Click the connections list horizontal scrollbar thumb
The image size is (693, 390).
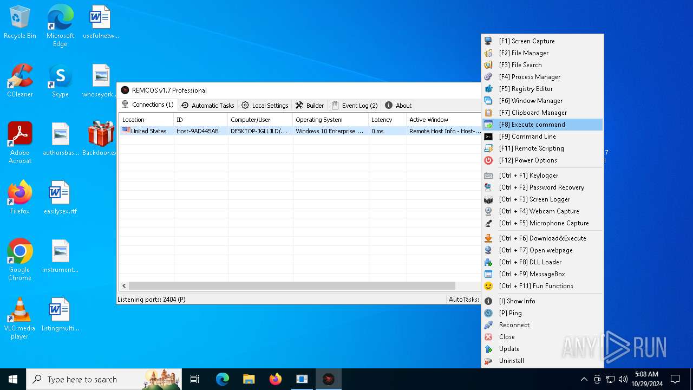[x=292, y=285]
